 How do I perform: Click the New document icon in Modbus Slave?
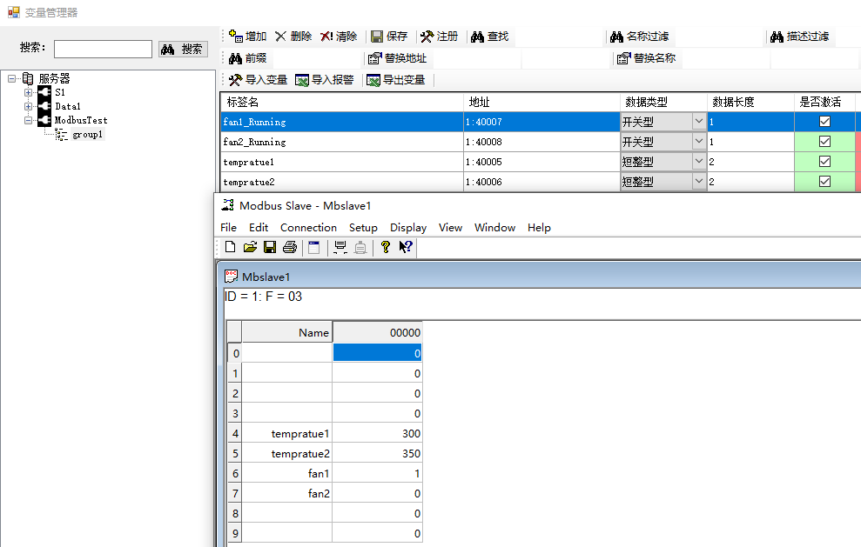coord(230,247)
